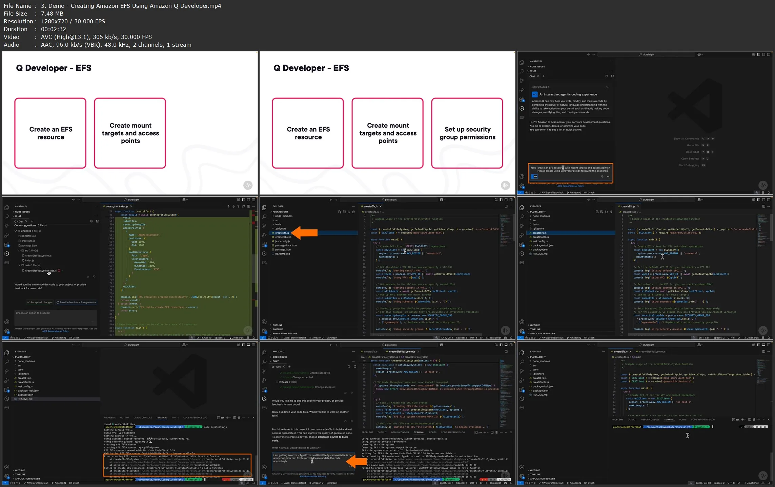The width and height of the screenshot is (775, 487).
Task: Kill terminal trash icon in TypeError prompt frame
Action: pyautogui.click(x=496, y=432)
